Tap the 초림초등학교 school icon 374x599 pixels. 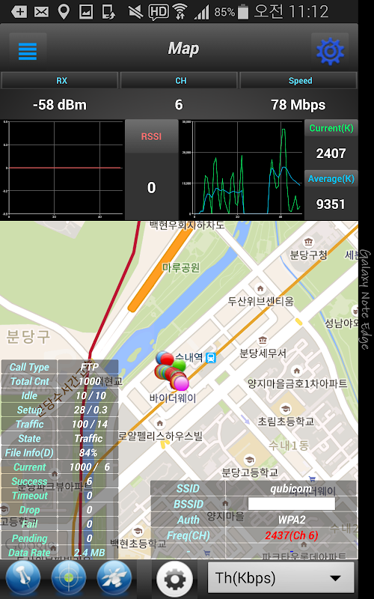[x=285, y=409]
